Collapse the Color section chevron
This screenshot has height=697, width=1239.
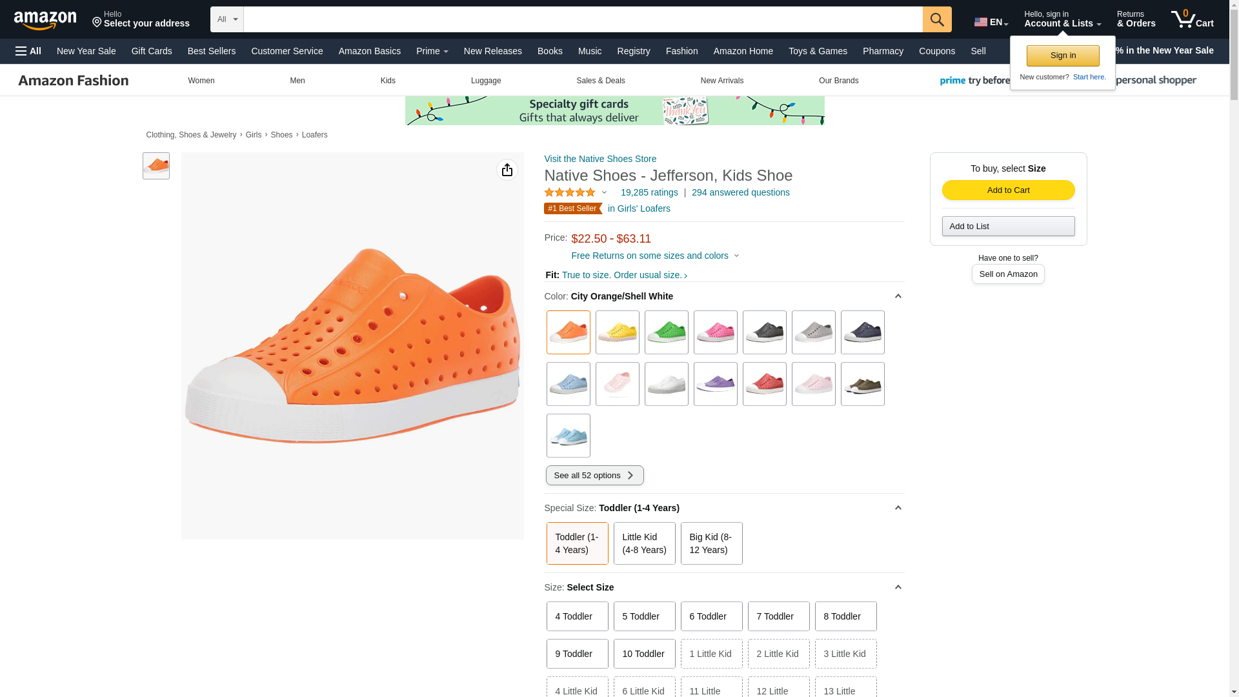point(898,296)
